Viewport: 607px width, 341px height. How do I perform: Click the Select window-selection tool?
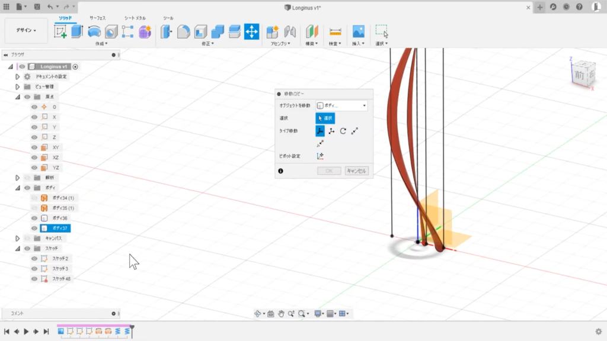tap(382, 32)
